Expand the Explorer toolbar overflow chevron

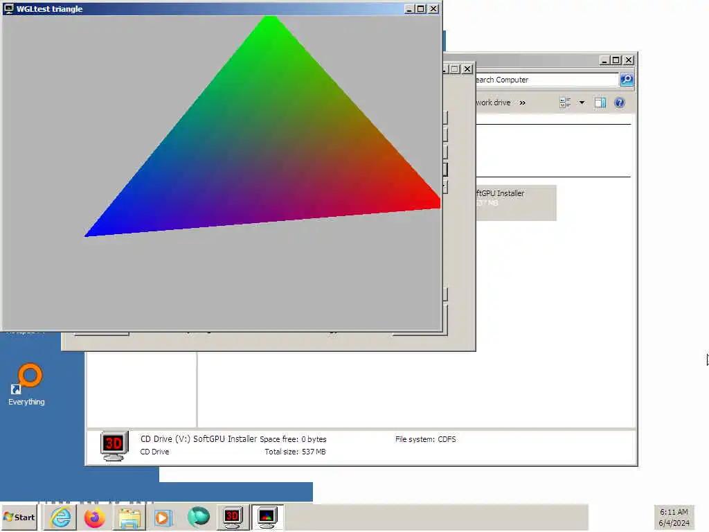coord(522,103)
